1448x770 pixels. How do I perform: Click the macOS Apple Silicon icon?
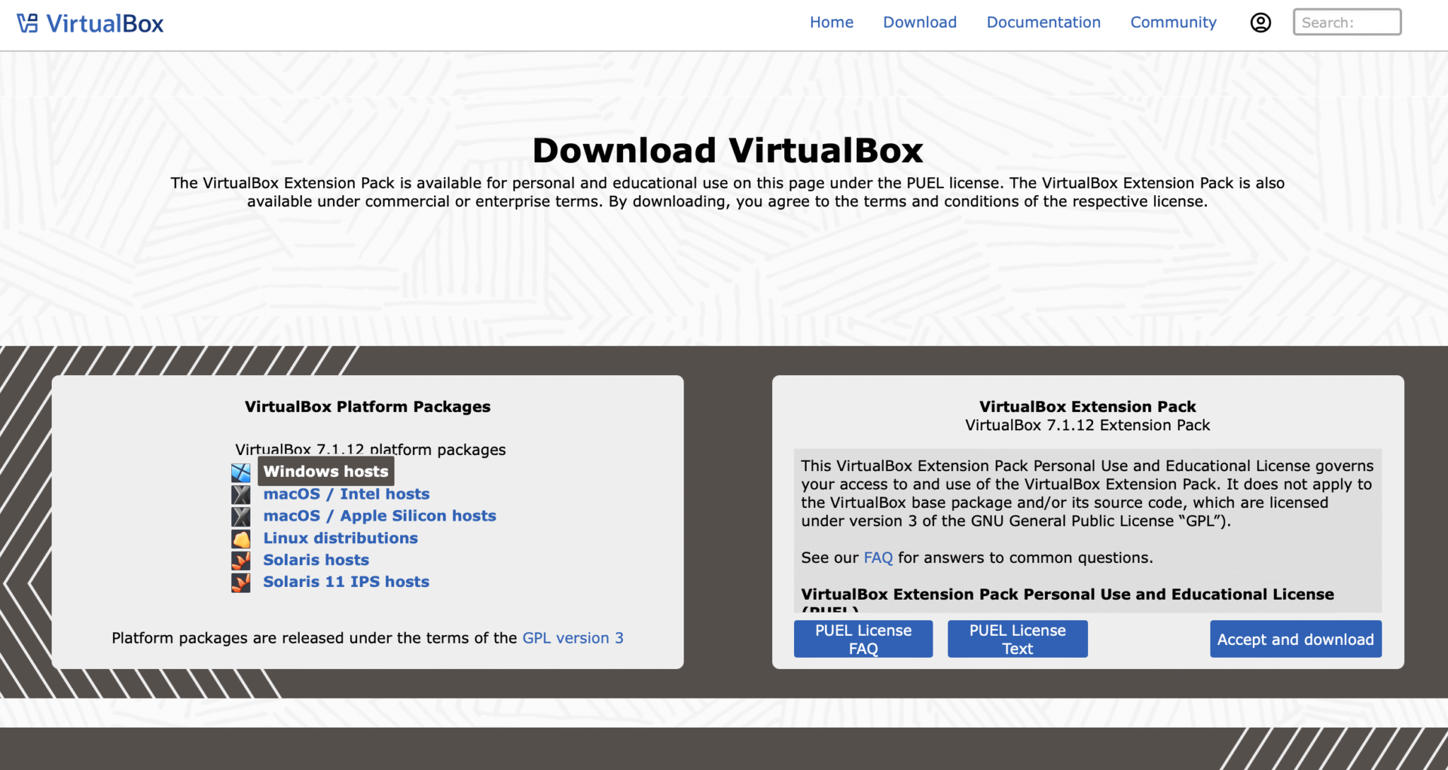(241, 516)
